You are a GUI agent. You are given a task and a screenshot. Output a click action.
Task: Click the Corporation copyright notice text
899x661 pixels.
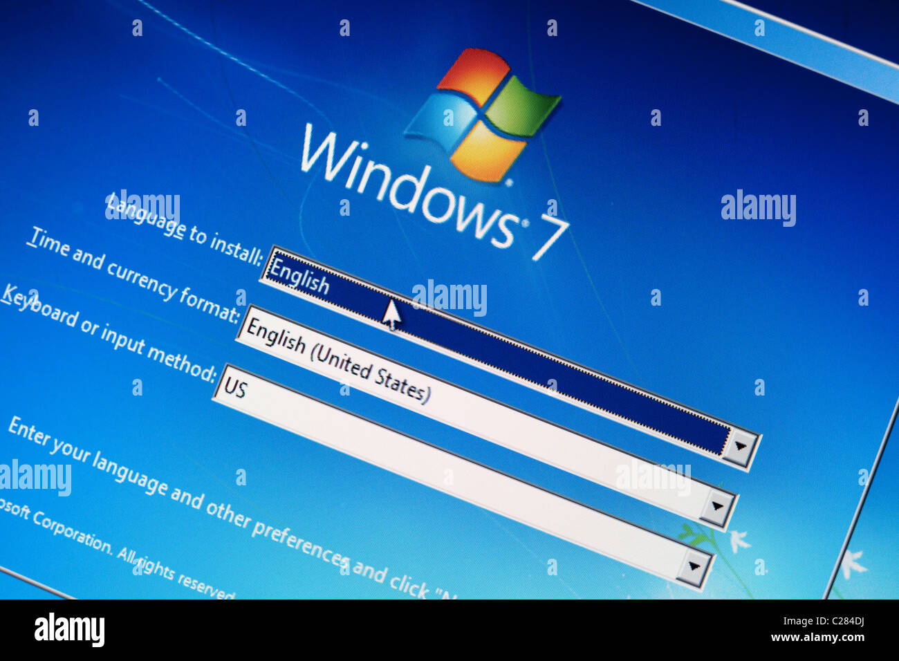118,548
